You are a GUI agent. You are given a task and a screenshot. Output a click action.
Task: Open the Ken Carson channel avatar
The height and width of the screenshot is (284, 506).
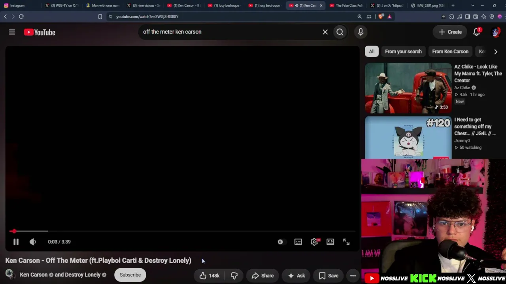[x=9, y=274]
